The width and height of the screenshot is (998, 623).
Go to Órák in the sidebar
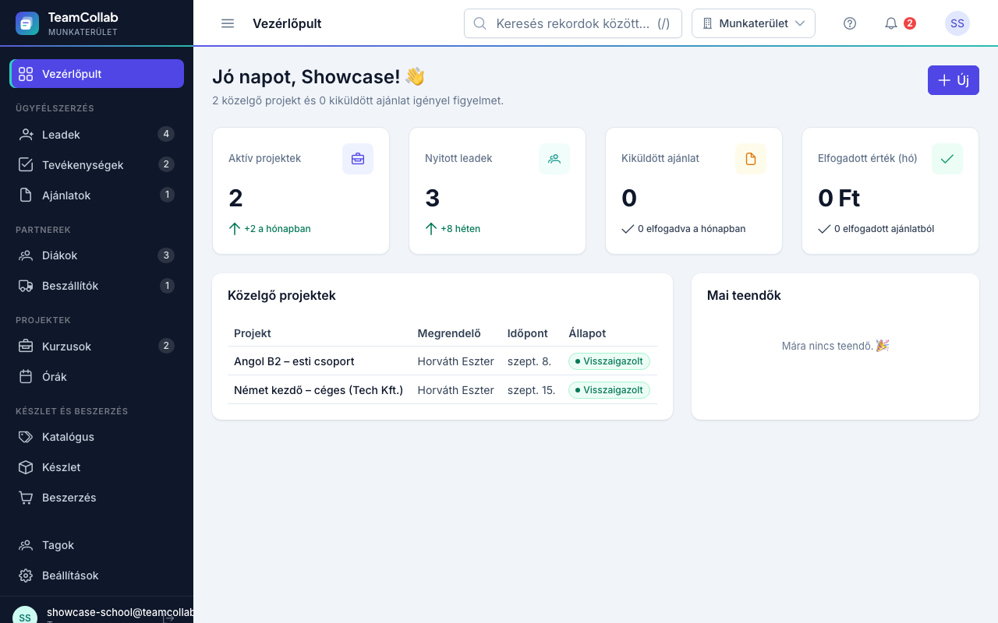pyautogui.click(x=97, y=377)
